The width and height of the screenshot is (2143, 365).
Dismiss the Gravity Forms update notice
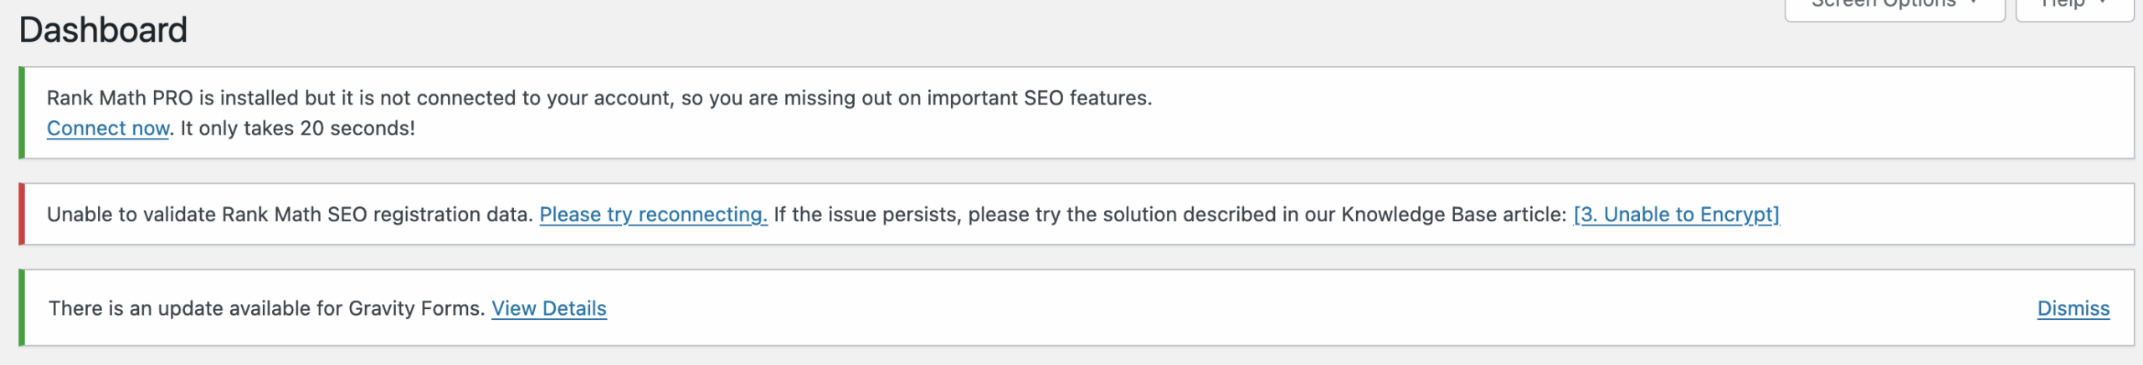[x=2073, y=308]
